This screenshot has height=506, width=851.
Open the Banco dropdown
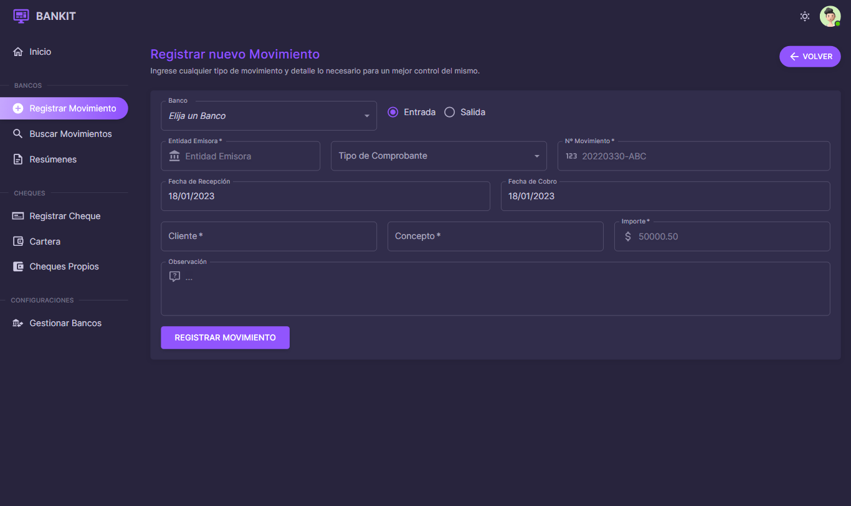tap(269, 116)
